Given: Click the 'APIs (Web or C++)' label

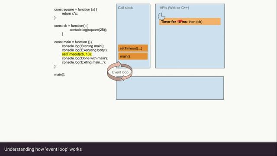Looking at the screenshot, I should pos(174,8).
